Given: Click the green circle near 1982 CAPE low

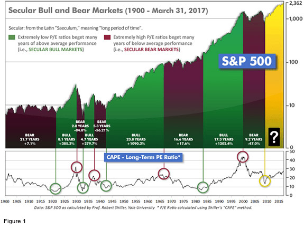Looking at the screenshot, I should 203,187.
